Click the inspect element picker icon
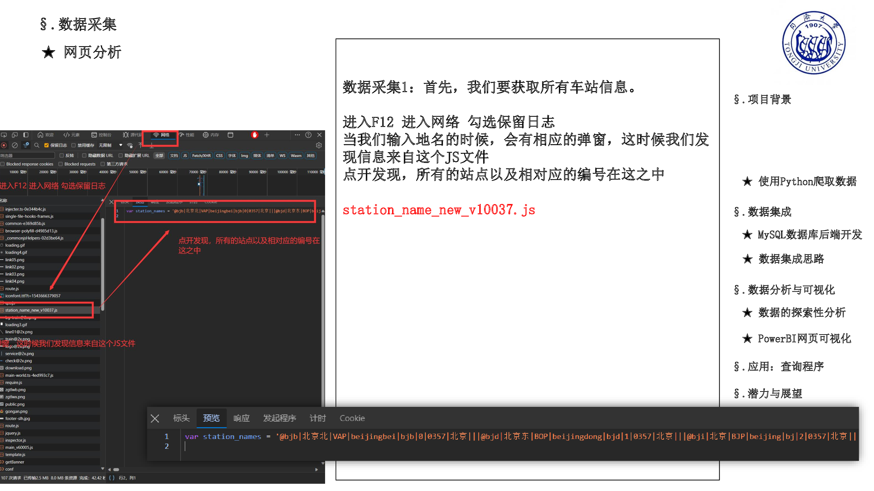Viewport: 874px width, 491px height. [4, 135]
